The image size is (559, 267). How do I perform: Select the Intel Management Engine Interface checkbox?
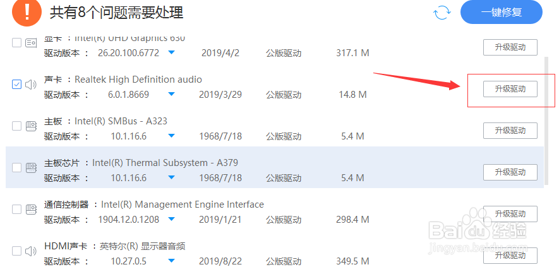[17, 210]
